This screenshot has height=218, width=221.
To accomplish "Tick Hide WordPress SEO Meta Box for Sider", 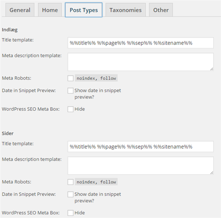I will (70, 213).
